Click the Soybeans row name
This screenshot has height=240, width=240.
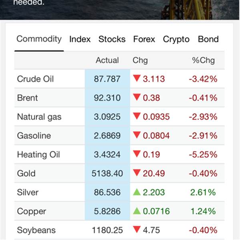(36, 230)
